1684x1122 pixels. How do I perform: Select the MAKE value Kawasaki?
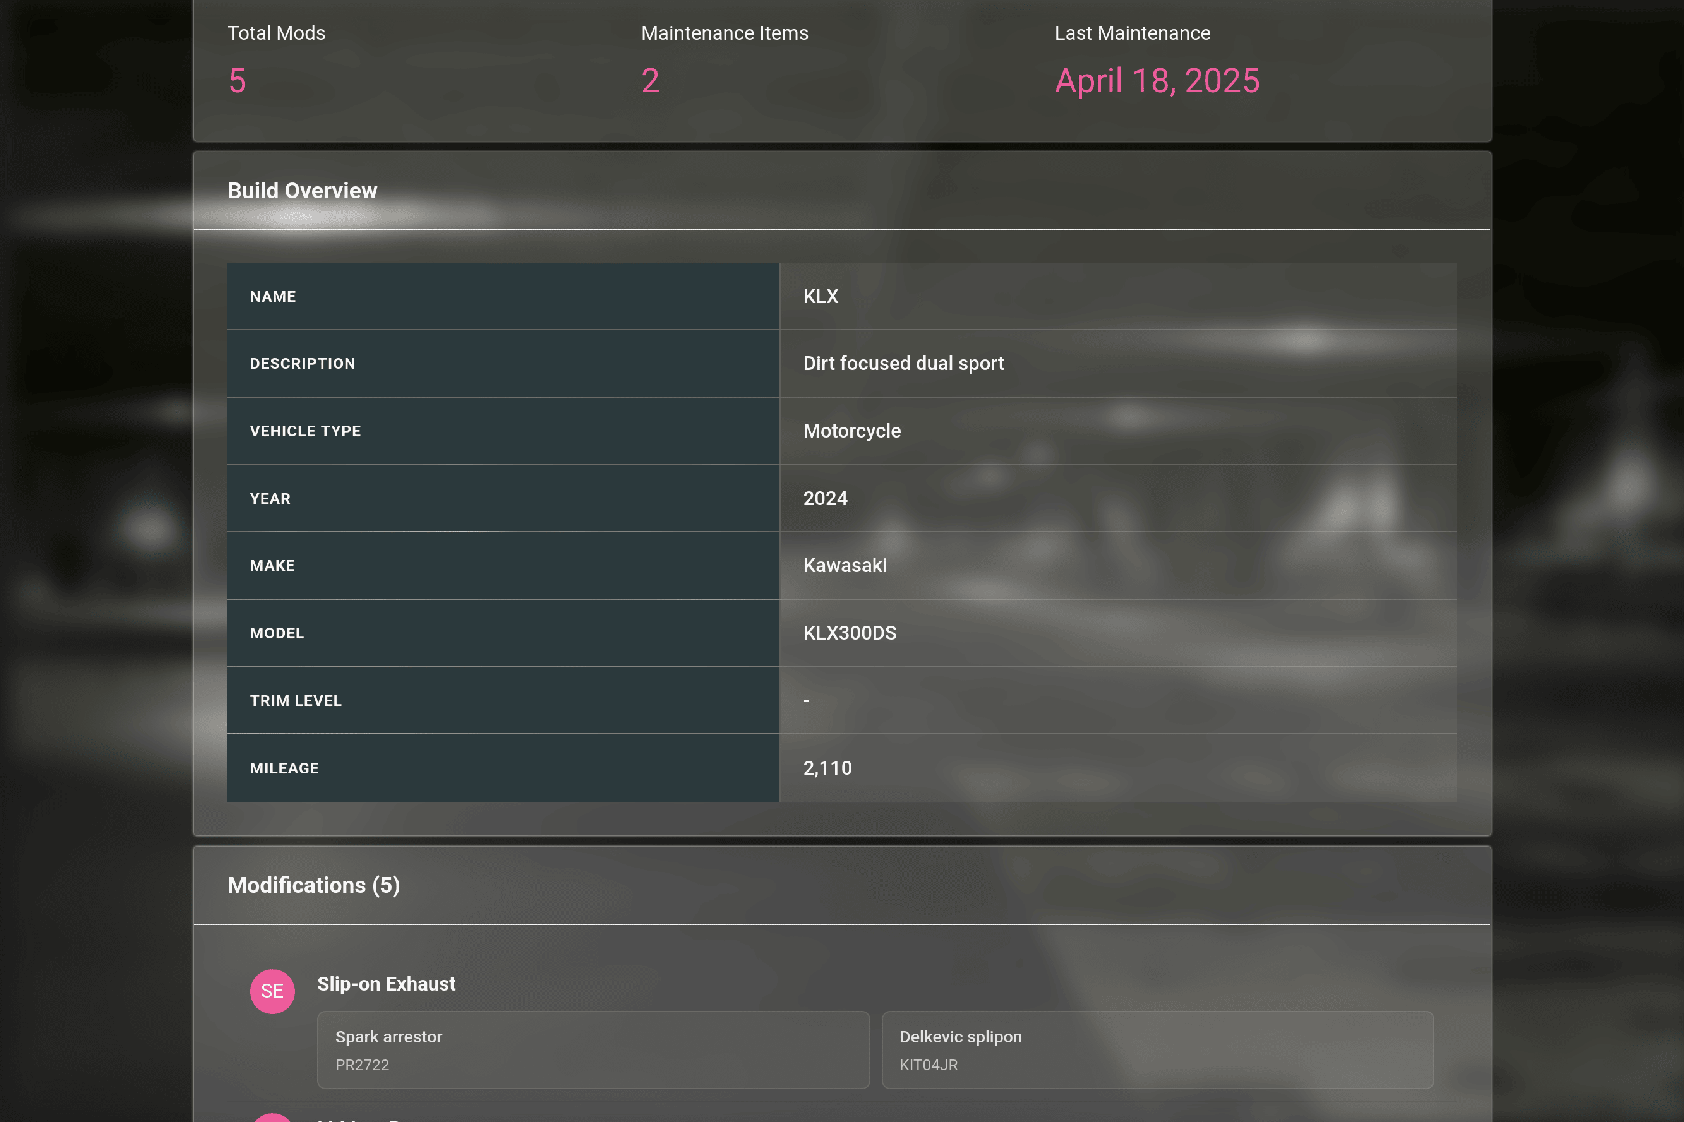pyautogui.click(x=845, y=565)
